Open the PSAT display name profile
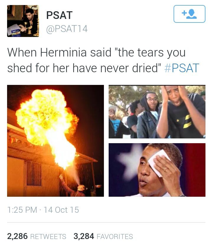Screen dimensions: 209x247 tap(59, 15)
